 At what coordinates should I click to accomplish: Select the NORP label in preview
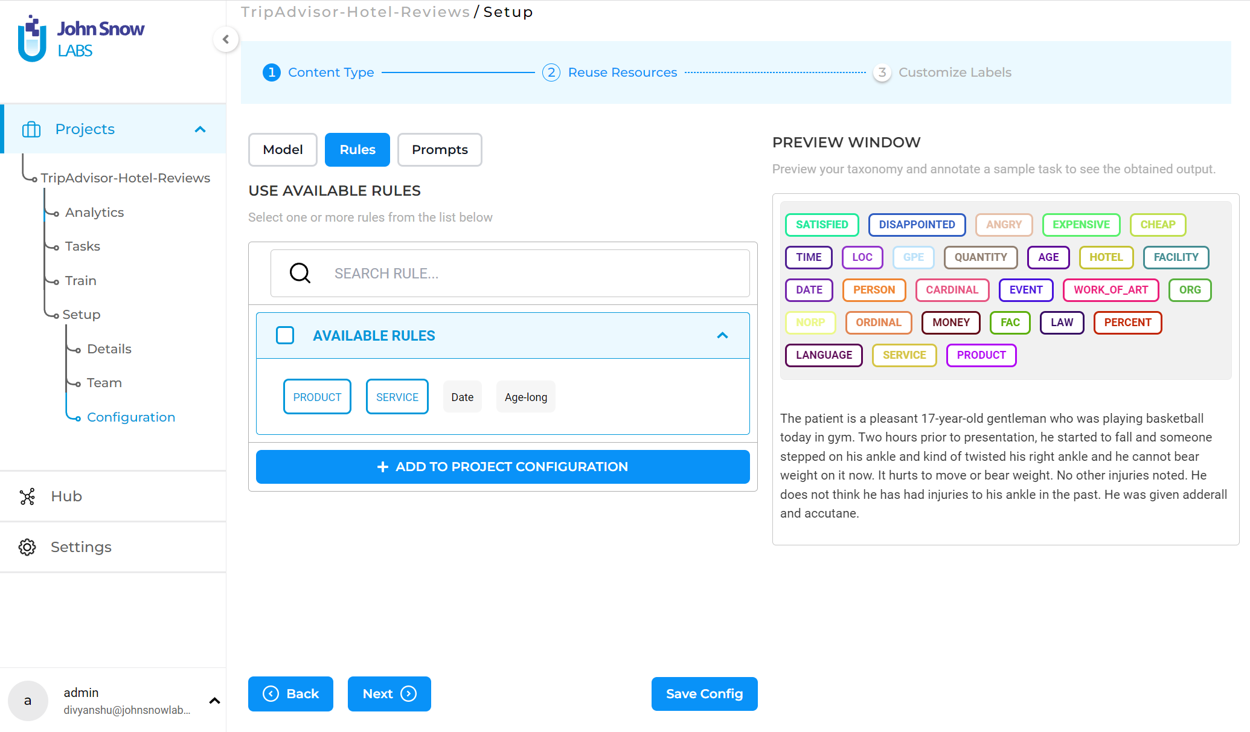pos(810,323)
